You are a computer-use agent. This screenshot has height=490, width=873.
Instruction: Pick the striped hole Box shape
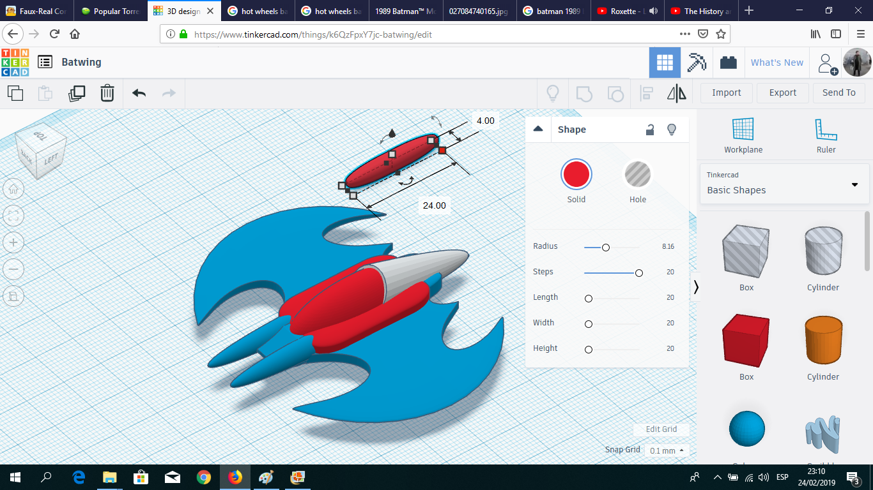tap(746, 251)
